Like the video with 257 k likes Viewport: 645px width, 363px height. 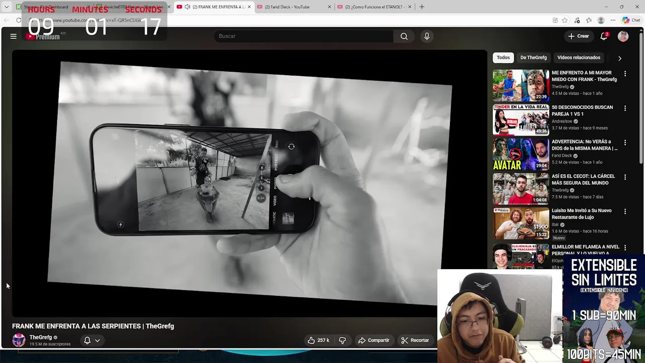click(318, 340)
